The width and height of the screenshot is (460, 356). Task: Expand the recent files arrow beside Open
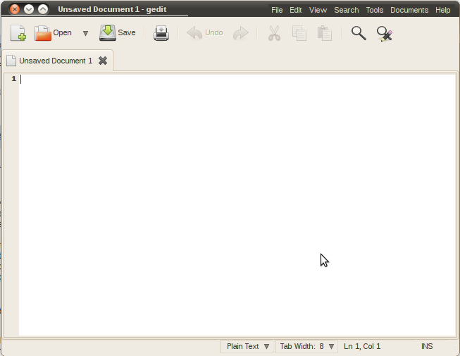[x=85, y=33]
